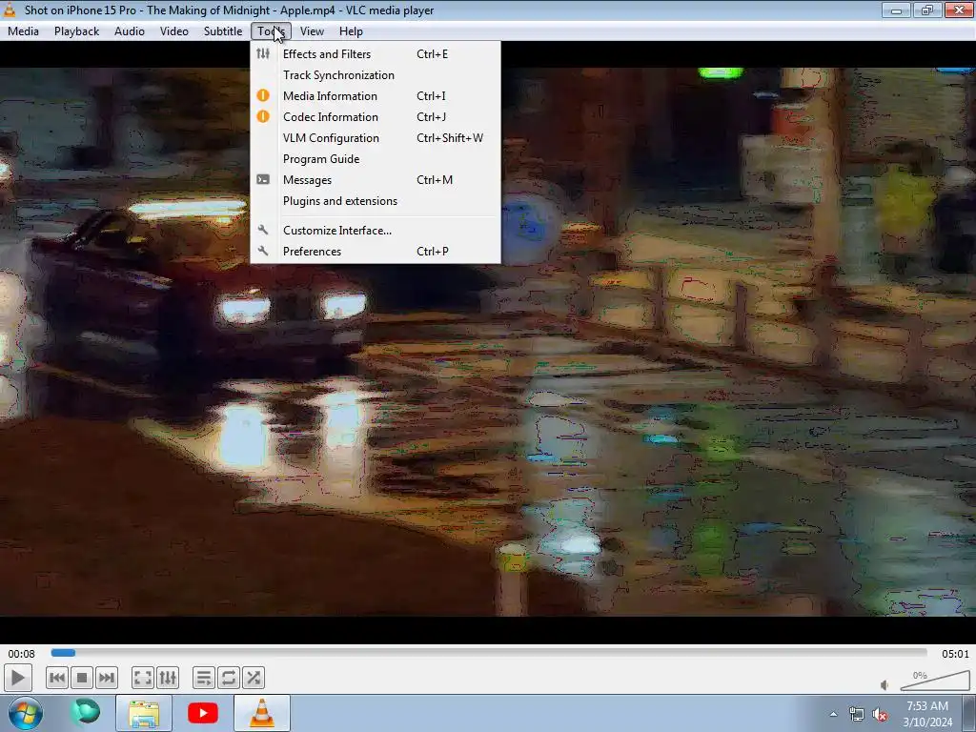Open the Subtitle menu
This screenshot has width=976, height=732.
tap(223, 31)
